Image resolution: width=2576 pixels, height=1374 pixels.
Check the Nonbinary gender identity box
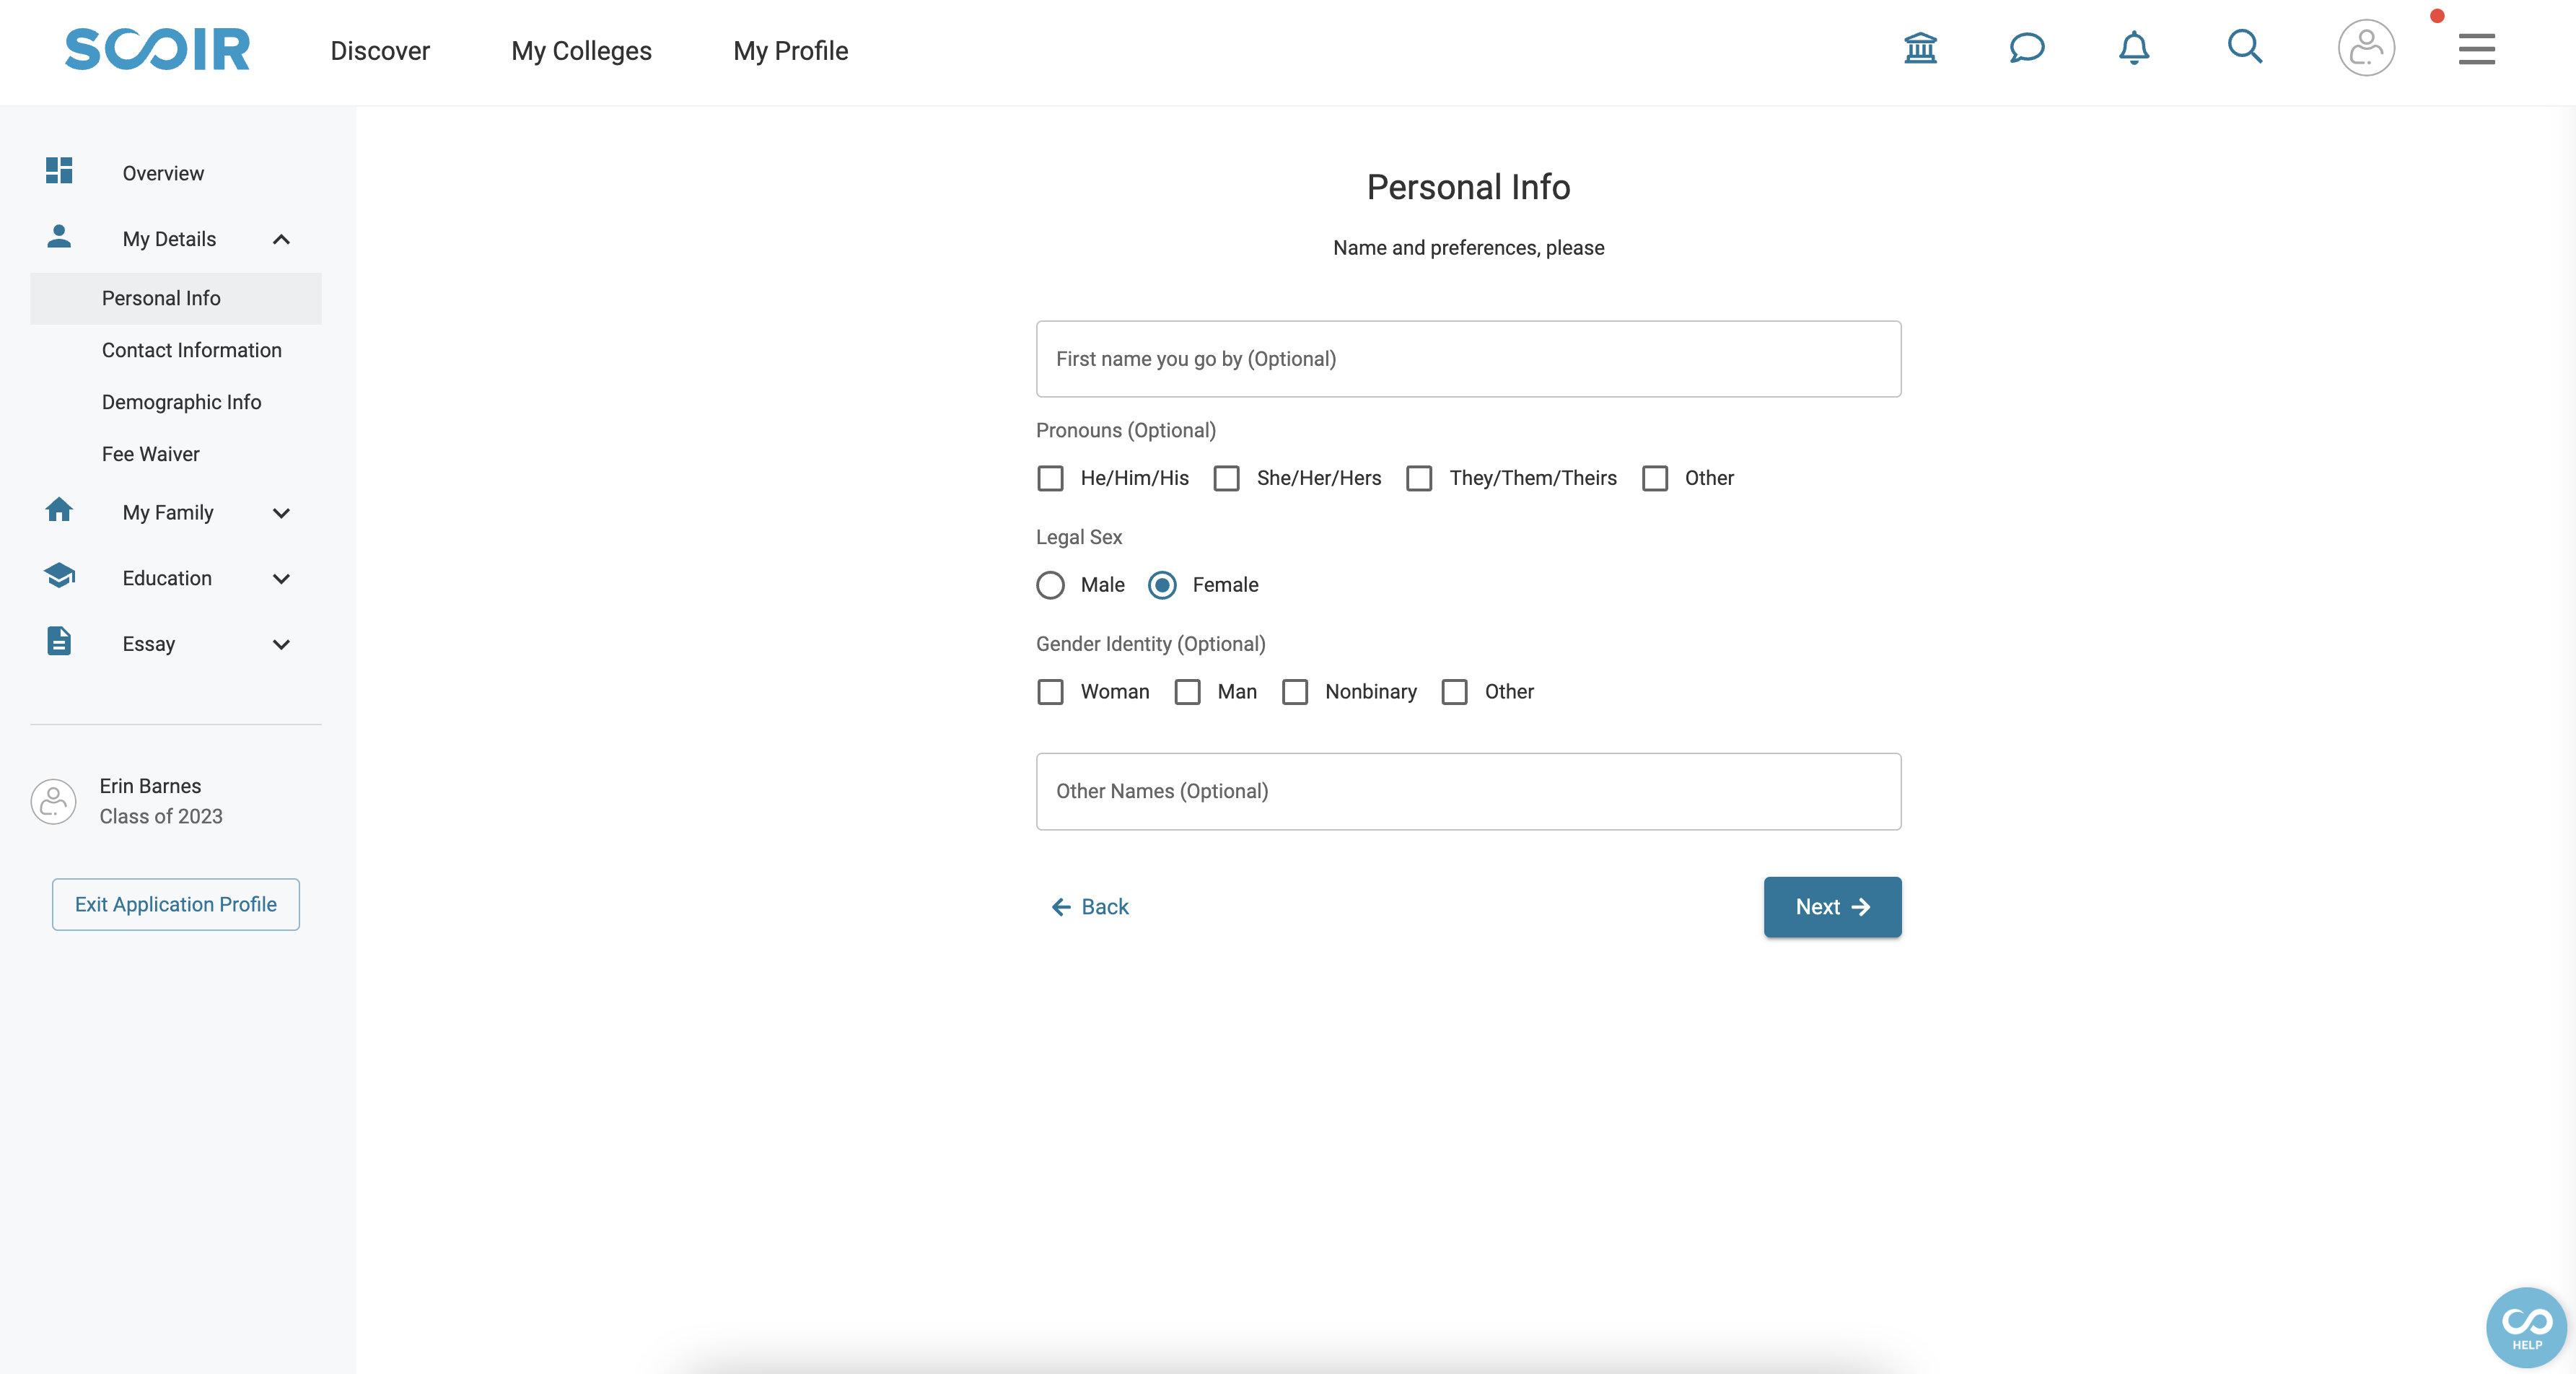pos(1295,692)
